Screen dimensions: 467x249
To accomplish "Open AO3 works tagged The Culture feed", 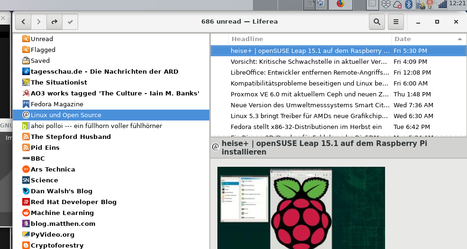I will pyautogui.click(x=111, y=93).
